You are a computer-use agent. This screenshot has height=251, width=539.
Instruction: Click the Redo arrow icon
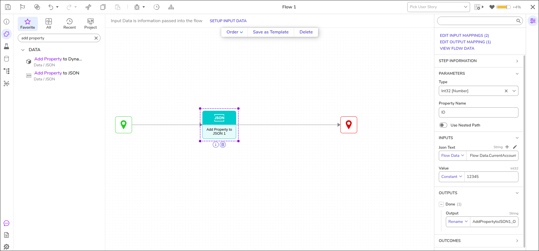pyautogui.click(x=69, y=7)
